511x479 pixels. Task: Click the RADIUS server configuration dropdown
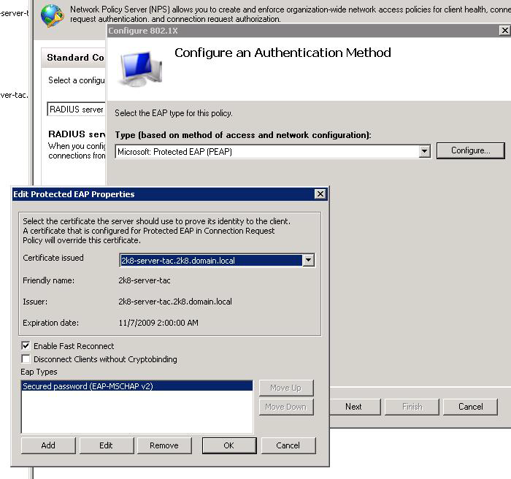pos(76,110)
